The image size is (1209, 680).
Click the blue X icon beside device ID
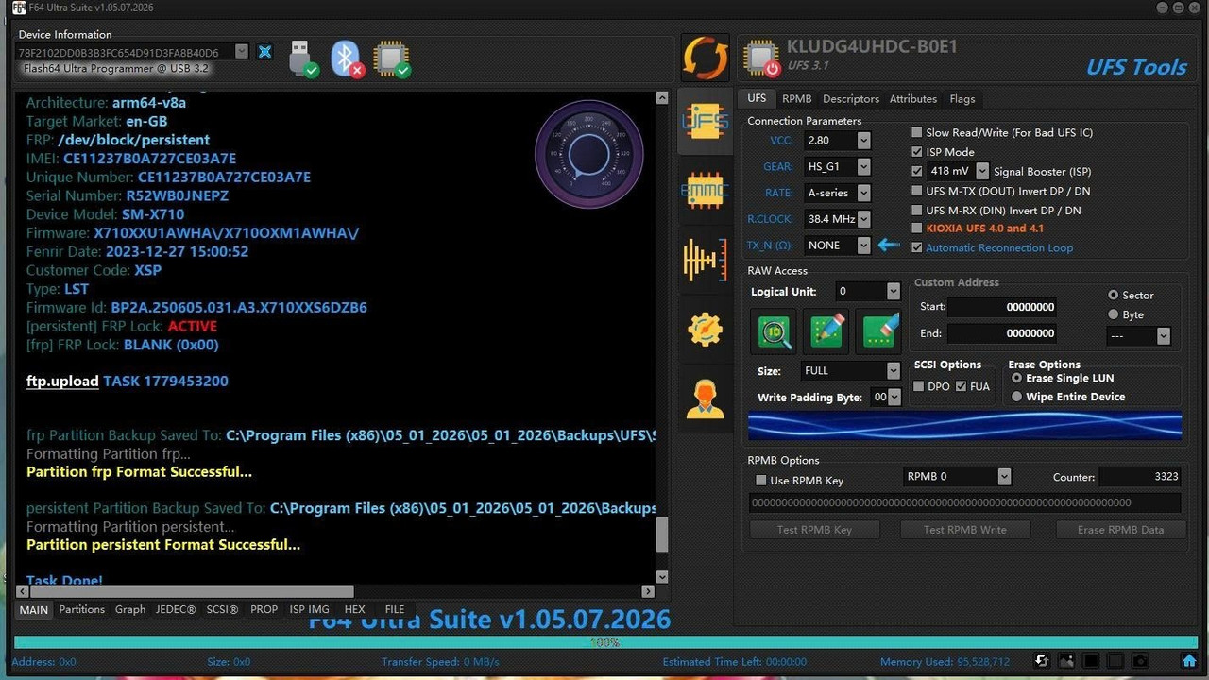[x=265, y=52]
